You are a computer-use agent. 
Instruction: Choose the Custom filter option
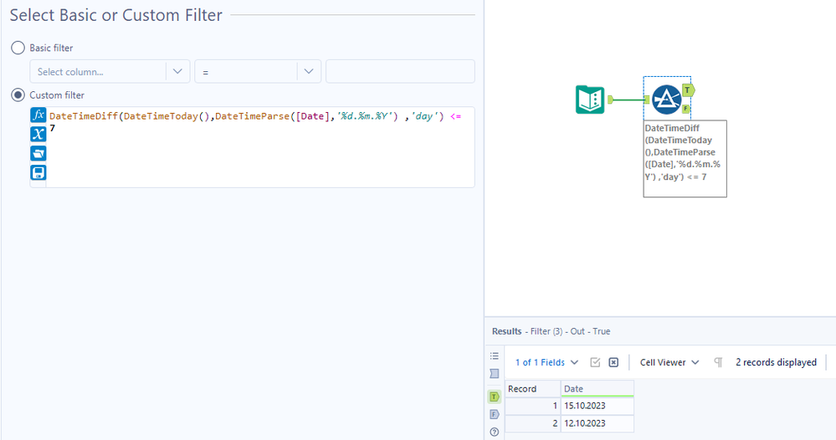click(18, 95)
